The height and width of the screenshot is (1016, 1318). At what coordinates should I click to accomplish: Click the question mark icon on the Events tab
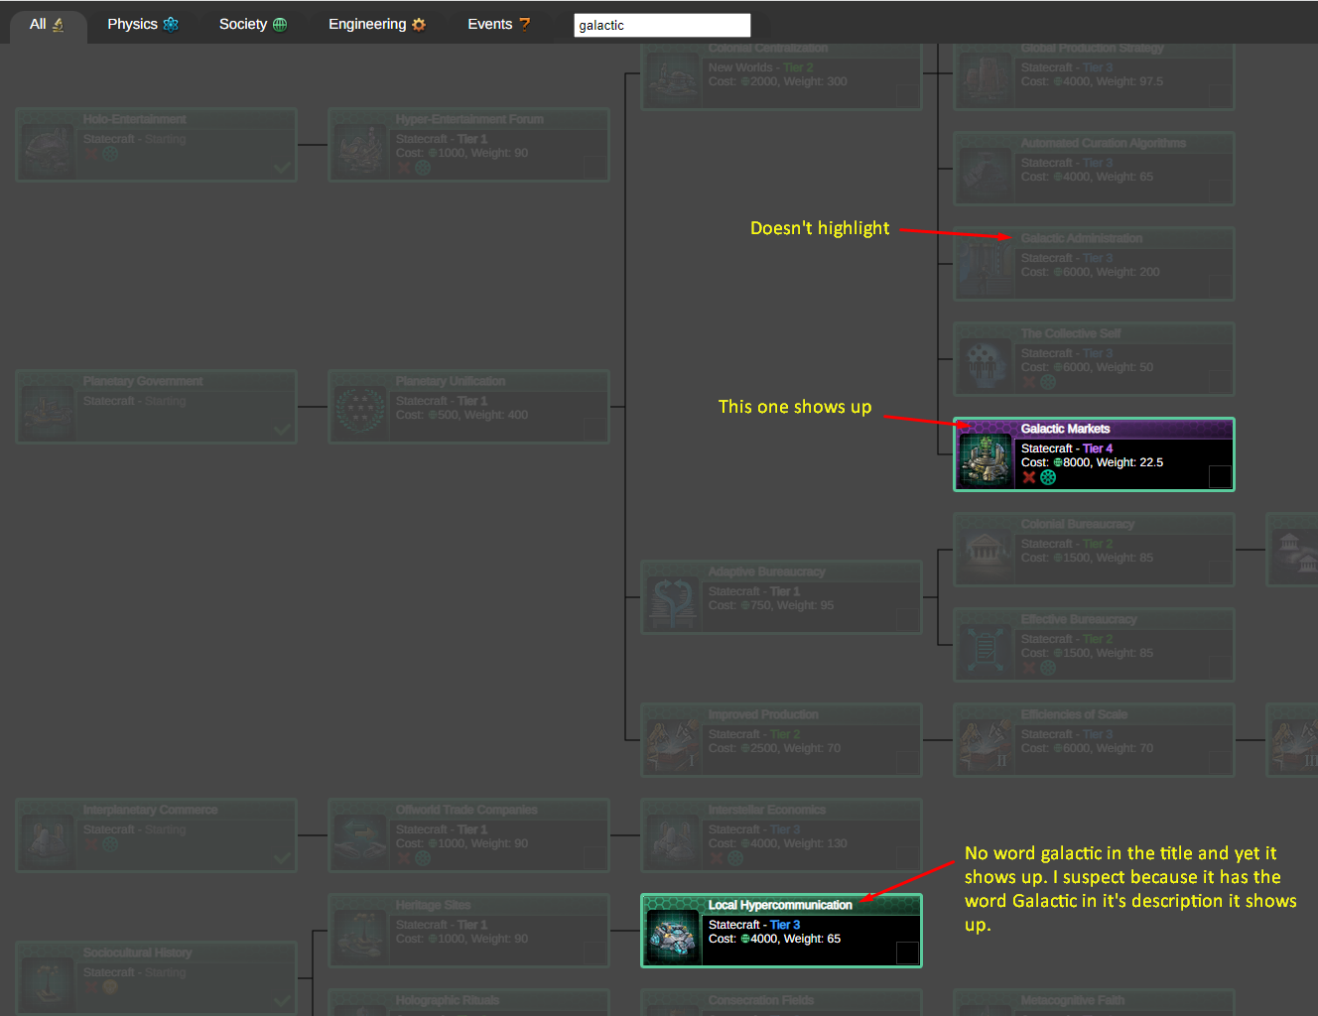tap(524, 24)
